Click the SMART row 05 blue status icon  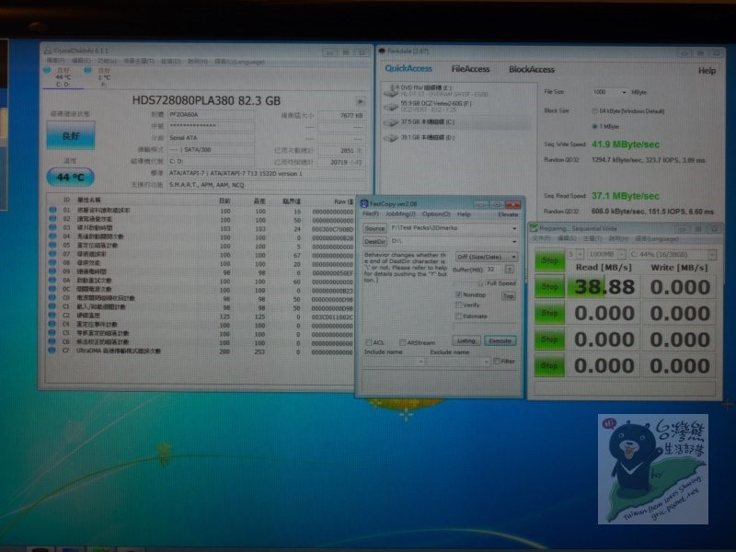pyautogui.click(x=52, y=246)
